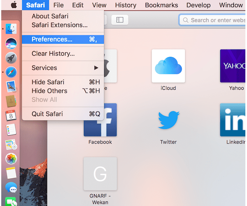
Task: Choose About Safari
Action: tap(63, 16)
